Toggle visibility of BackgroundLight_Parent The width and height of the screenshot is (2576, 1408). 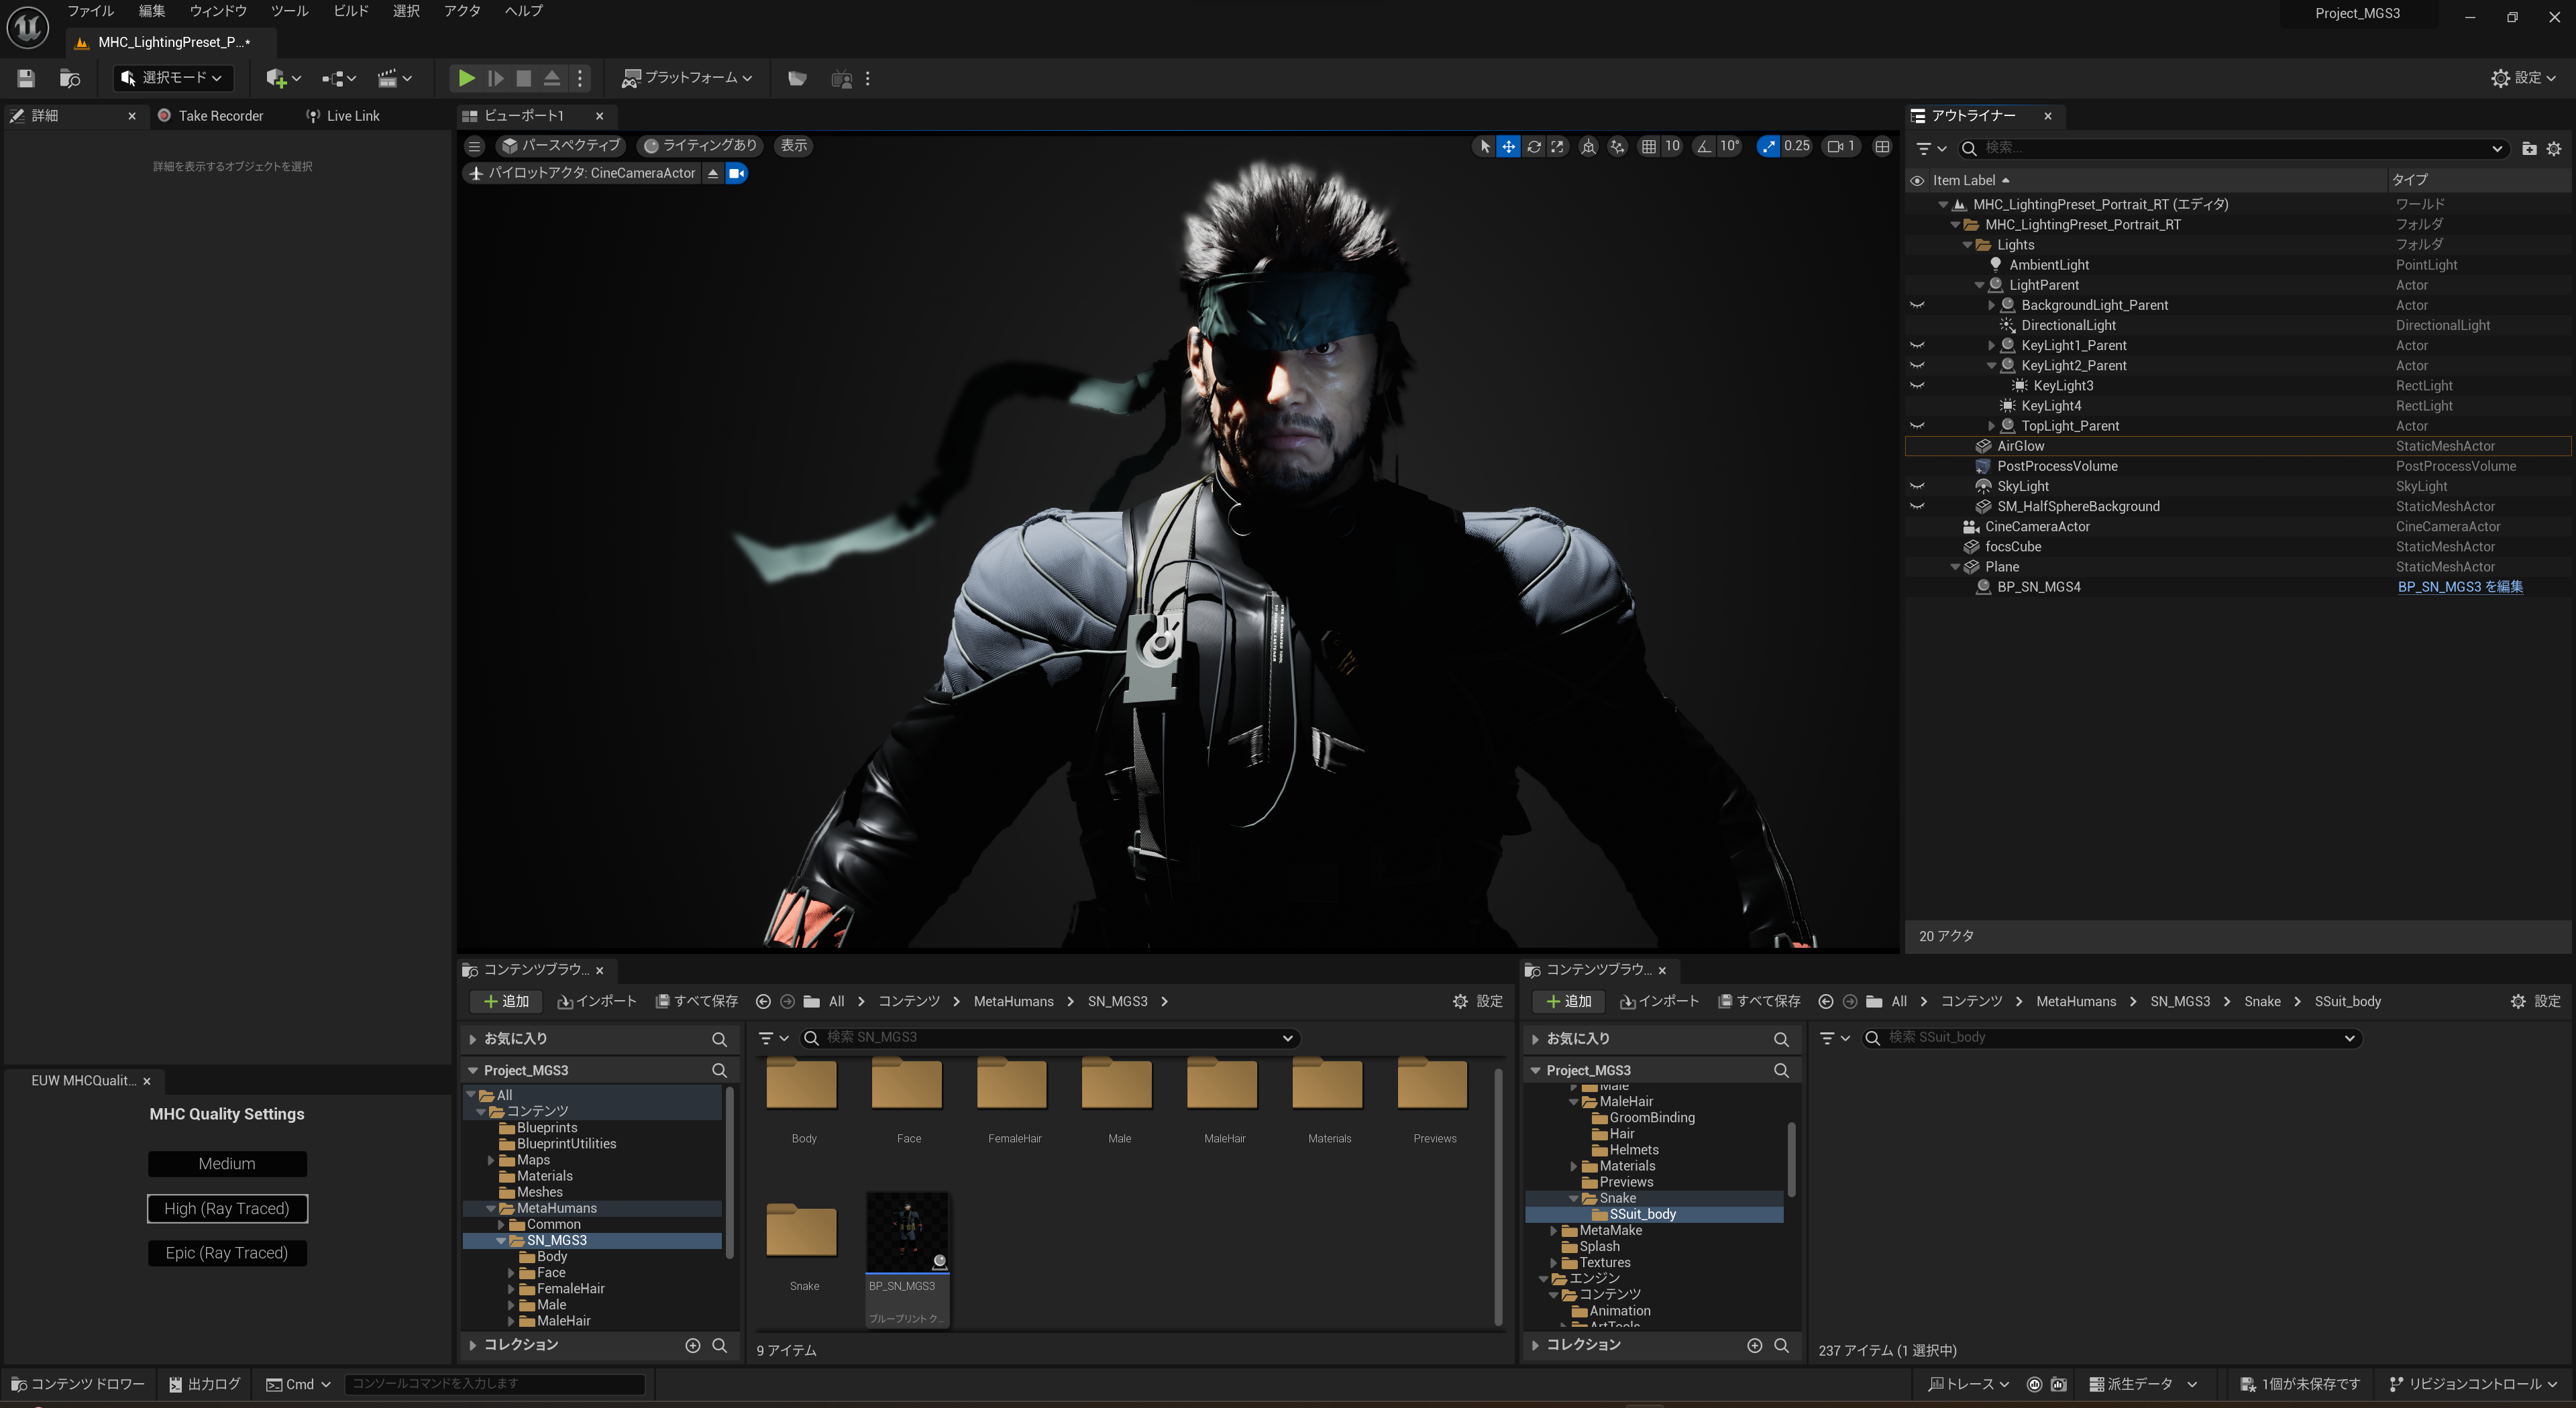(1917, 305)
